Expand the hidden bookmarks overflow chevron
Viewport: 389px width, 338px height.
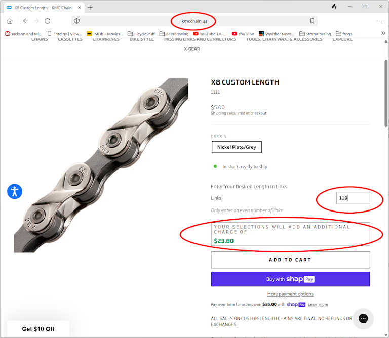pyautogui.click(x=383, y=33)
